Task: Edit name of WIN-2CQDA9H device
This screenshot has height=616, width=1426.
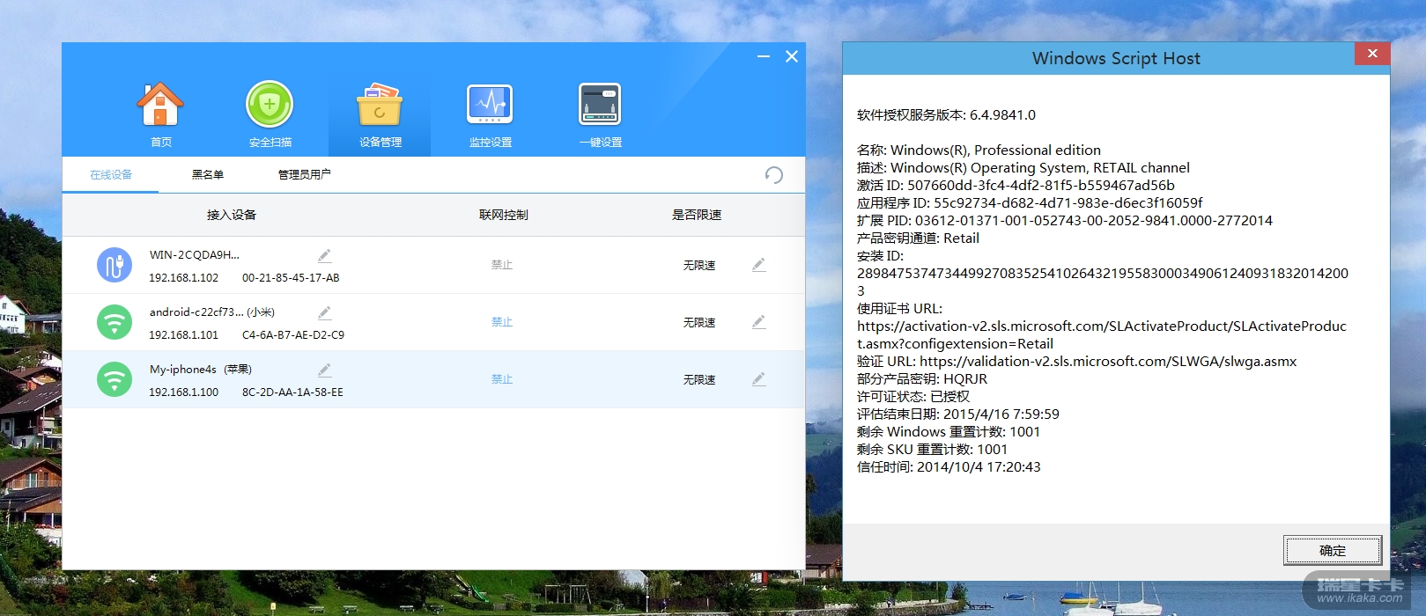Action: coord(324,256)
